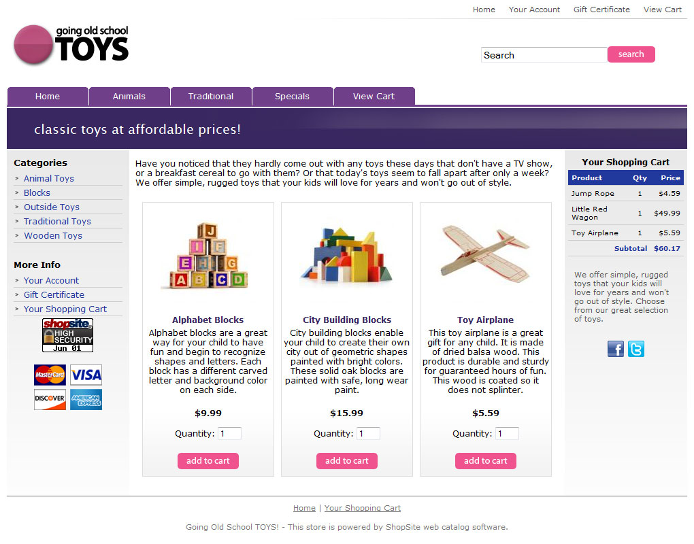Switch to the Animals tab
The width and height of the screenshot is (694, 544).
pyautogui.click(x=129, y=97)
